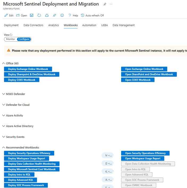This screenshot has height=188, width=187.
Task: Click Deploy Intro to KQL
Action: click(19, 174)
